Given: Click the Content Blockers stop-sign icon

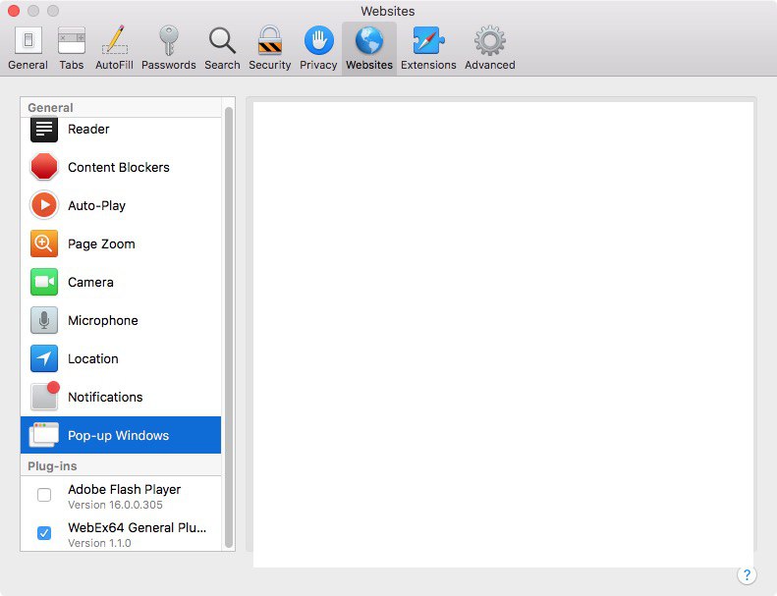Looking at the screenshot, I should [x=44, y=167].
